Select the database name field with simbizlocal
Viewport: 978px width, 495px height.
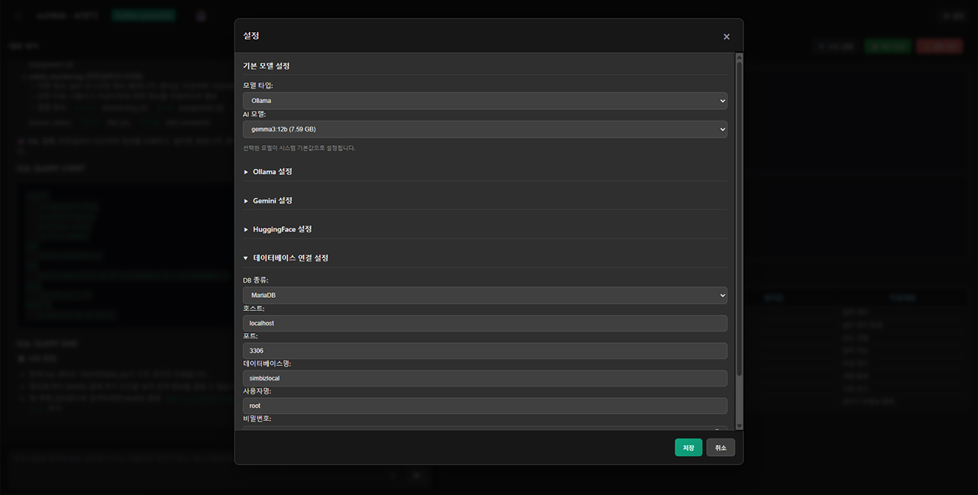coord(484,378)
